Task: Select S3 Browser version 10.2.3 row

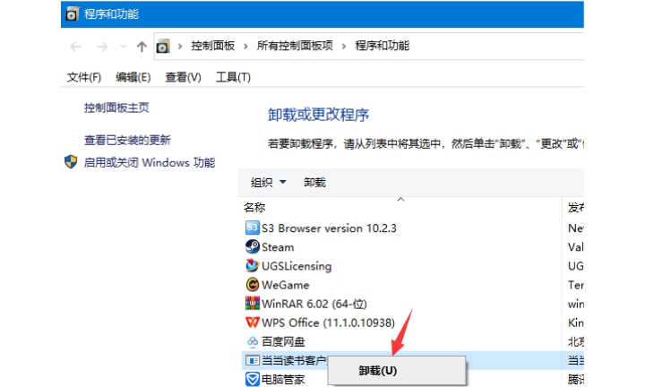Action: coord(329,228)
